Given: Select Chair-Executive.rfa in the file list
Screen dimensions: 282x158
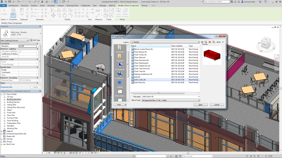Looking at the screenshot, I should (x=141, y=60).
